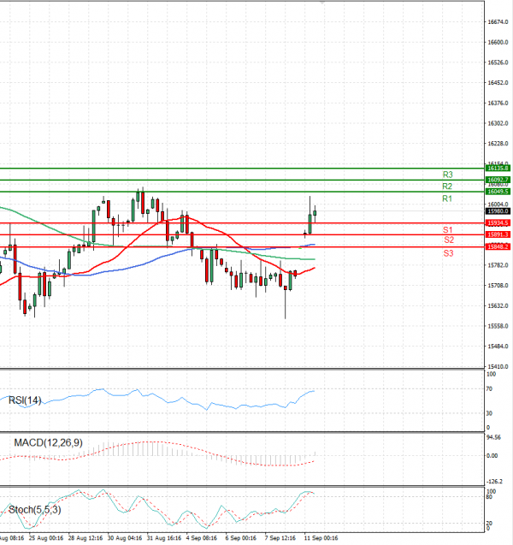Click the 16004.0 price axis value

498,204
